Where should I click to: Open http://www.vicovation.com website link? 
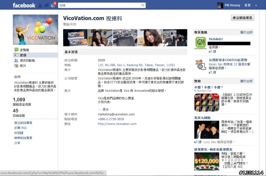117,124
